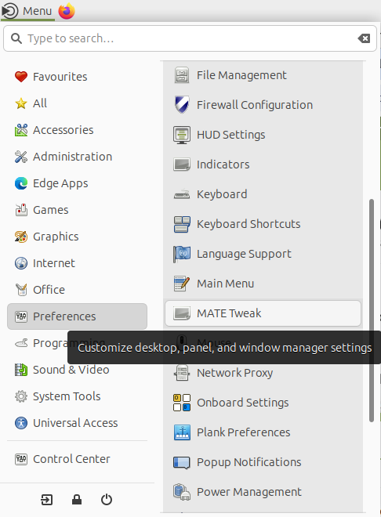Click the gear icon beside System Tools
The height and width of the screenshot is (517, 381).
click(21, 396)
